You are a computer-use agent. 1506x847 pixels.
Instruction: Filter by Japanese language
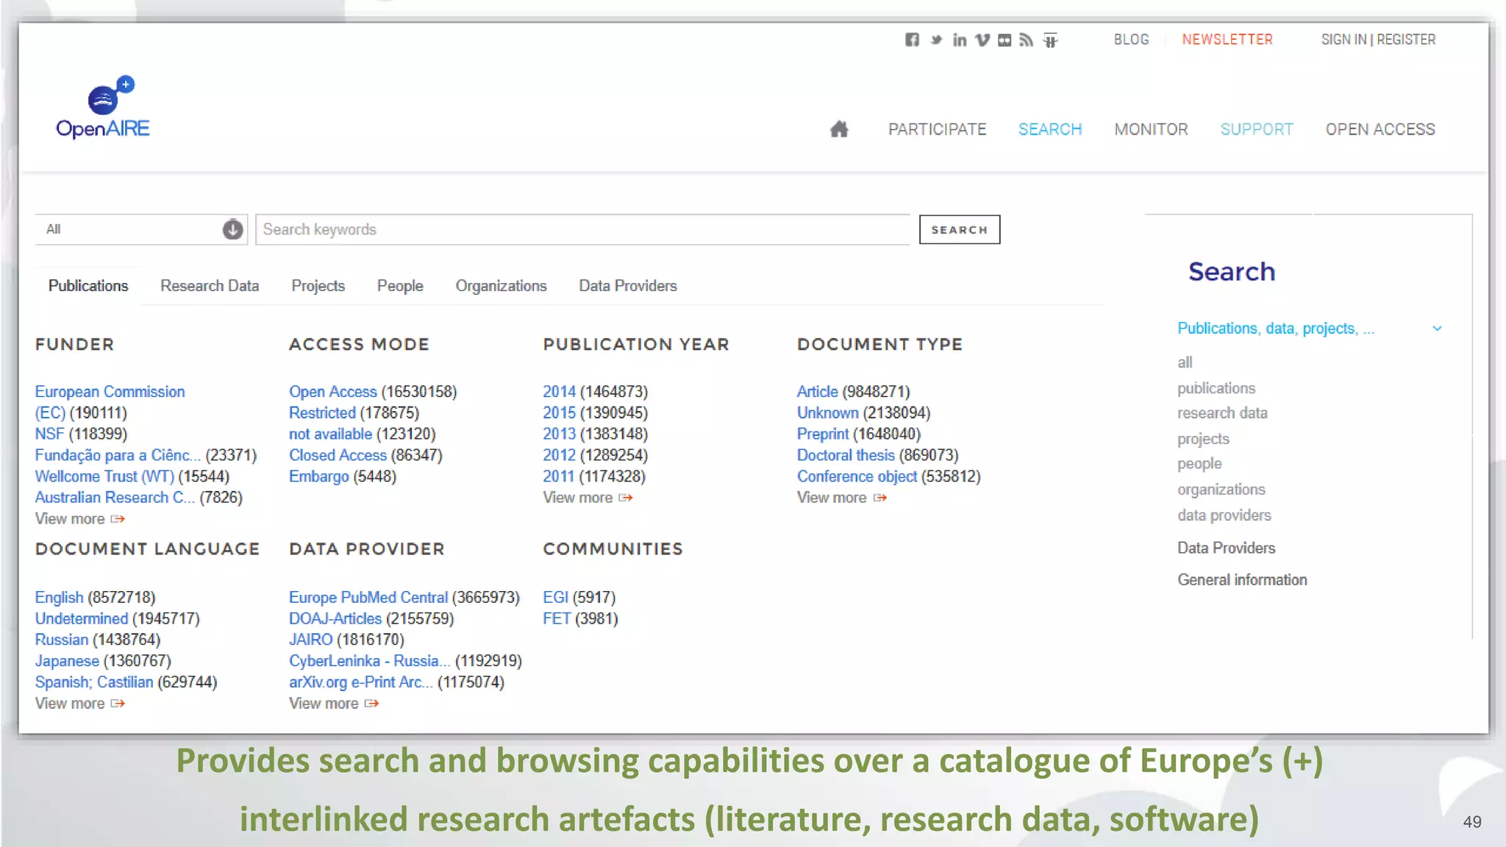[67, 662]
